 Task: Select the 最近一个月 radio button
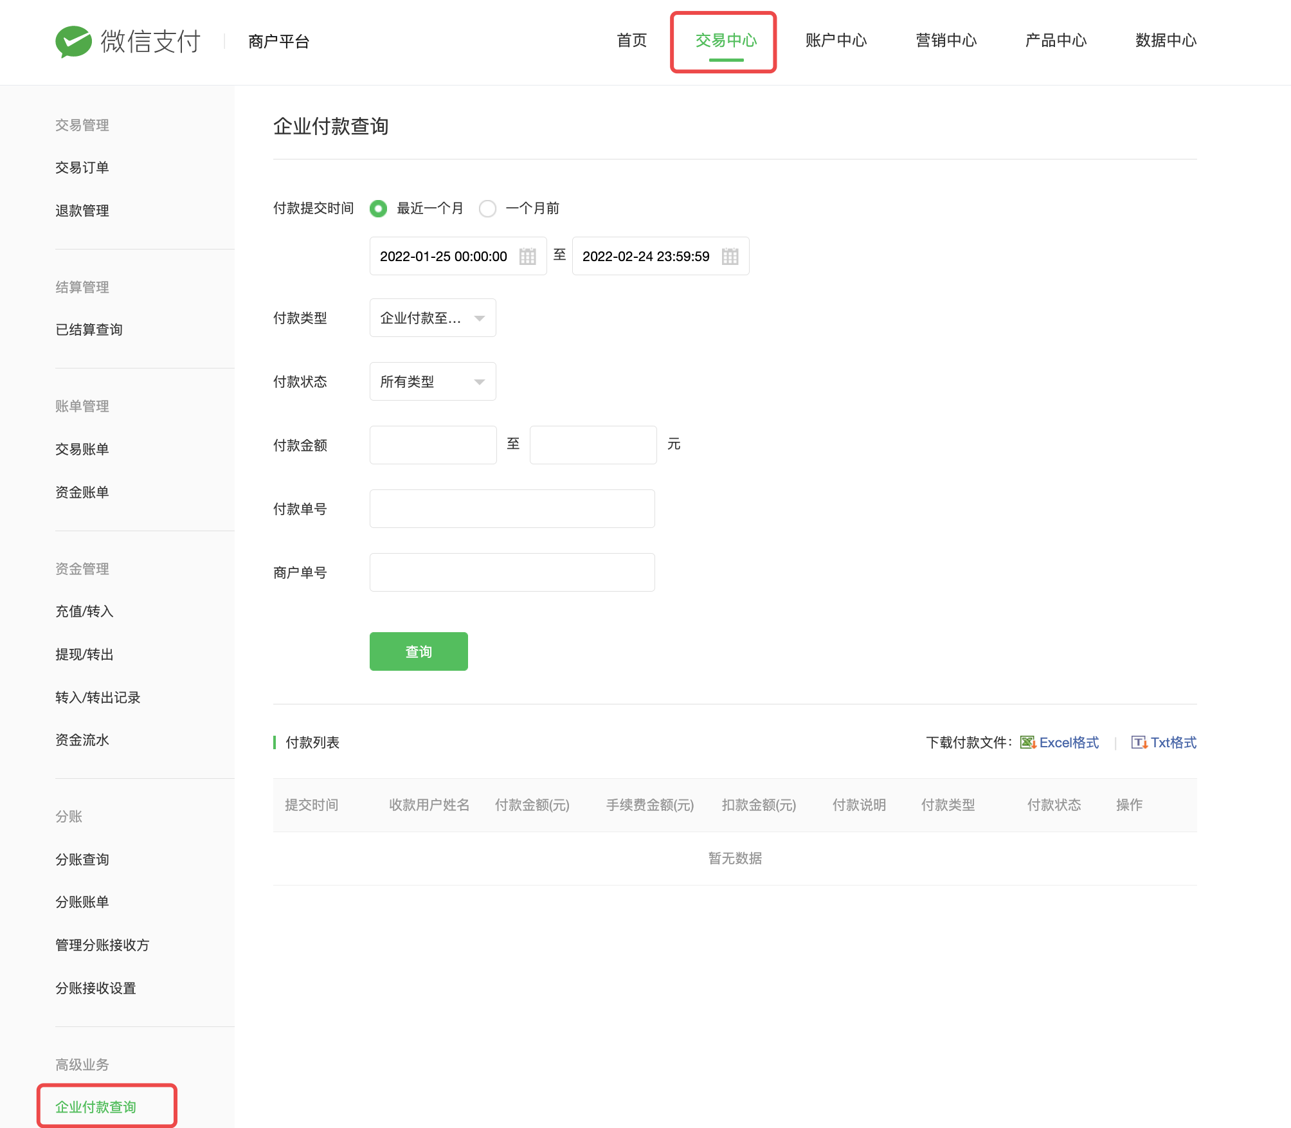pyautogui.click(x=379, y=209)
